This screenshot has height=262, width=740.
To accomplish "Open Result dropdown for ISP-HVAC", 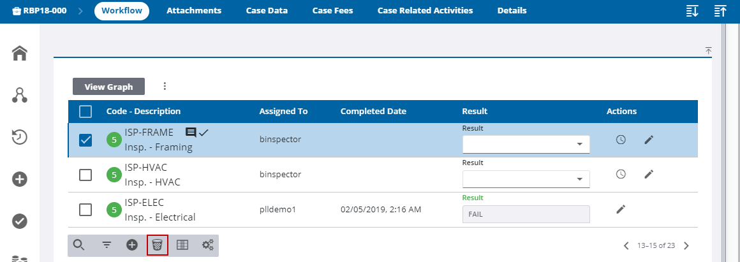I will pyautogui.click(x=526, y=179).
